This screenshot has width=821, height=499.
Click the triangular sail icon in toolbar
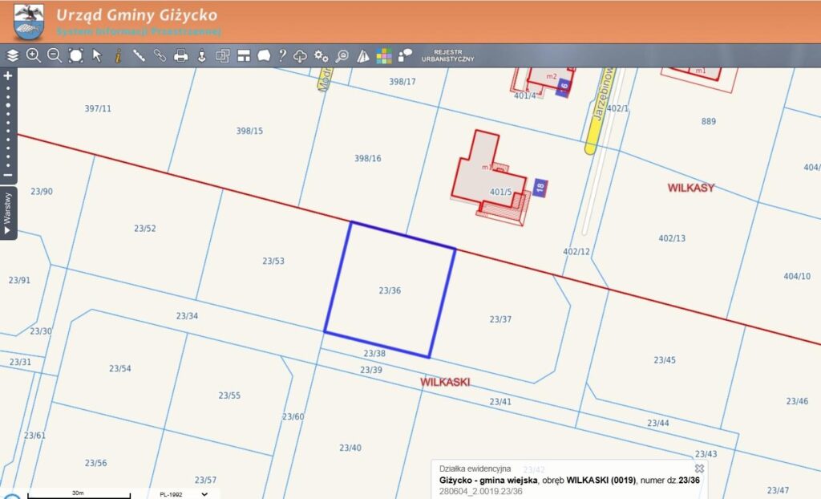tap(363, 55)
